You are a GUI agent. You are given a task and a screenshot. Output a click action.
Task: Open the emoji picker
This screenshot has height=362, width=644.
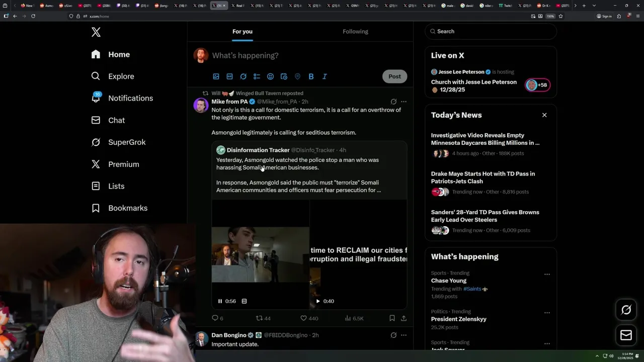(x=270, y=76)
